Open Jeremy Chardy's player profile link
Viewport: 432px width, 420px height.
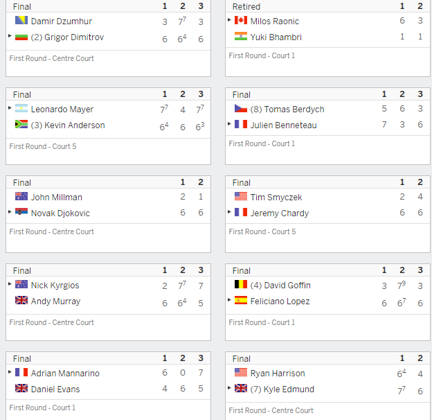(280, 213)
